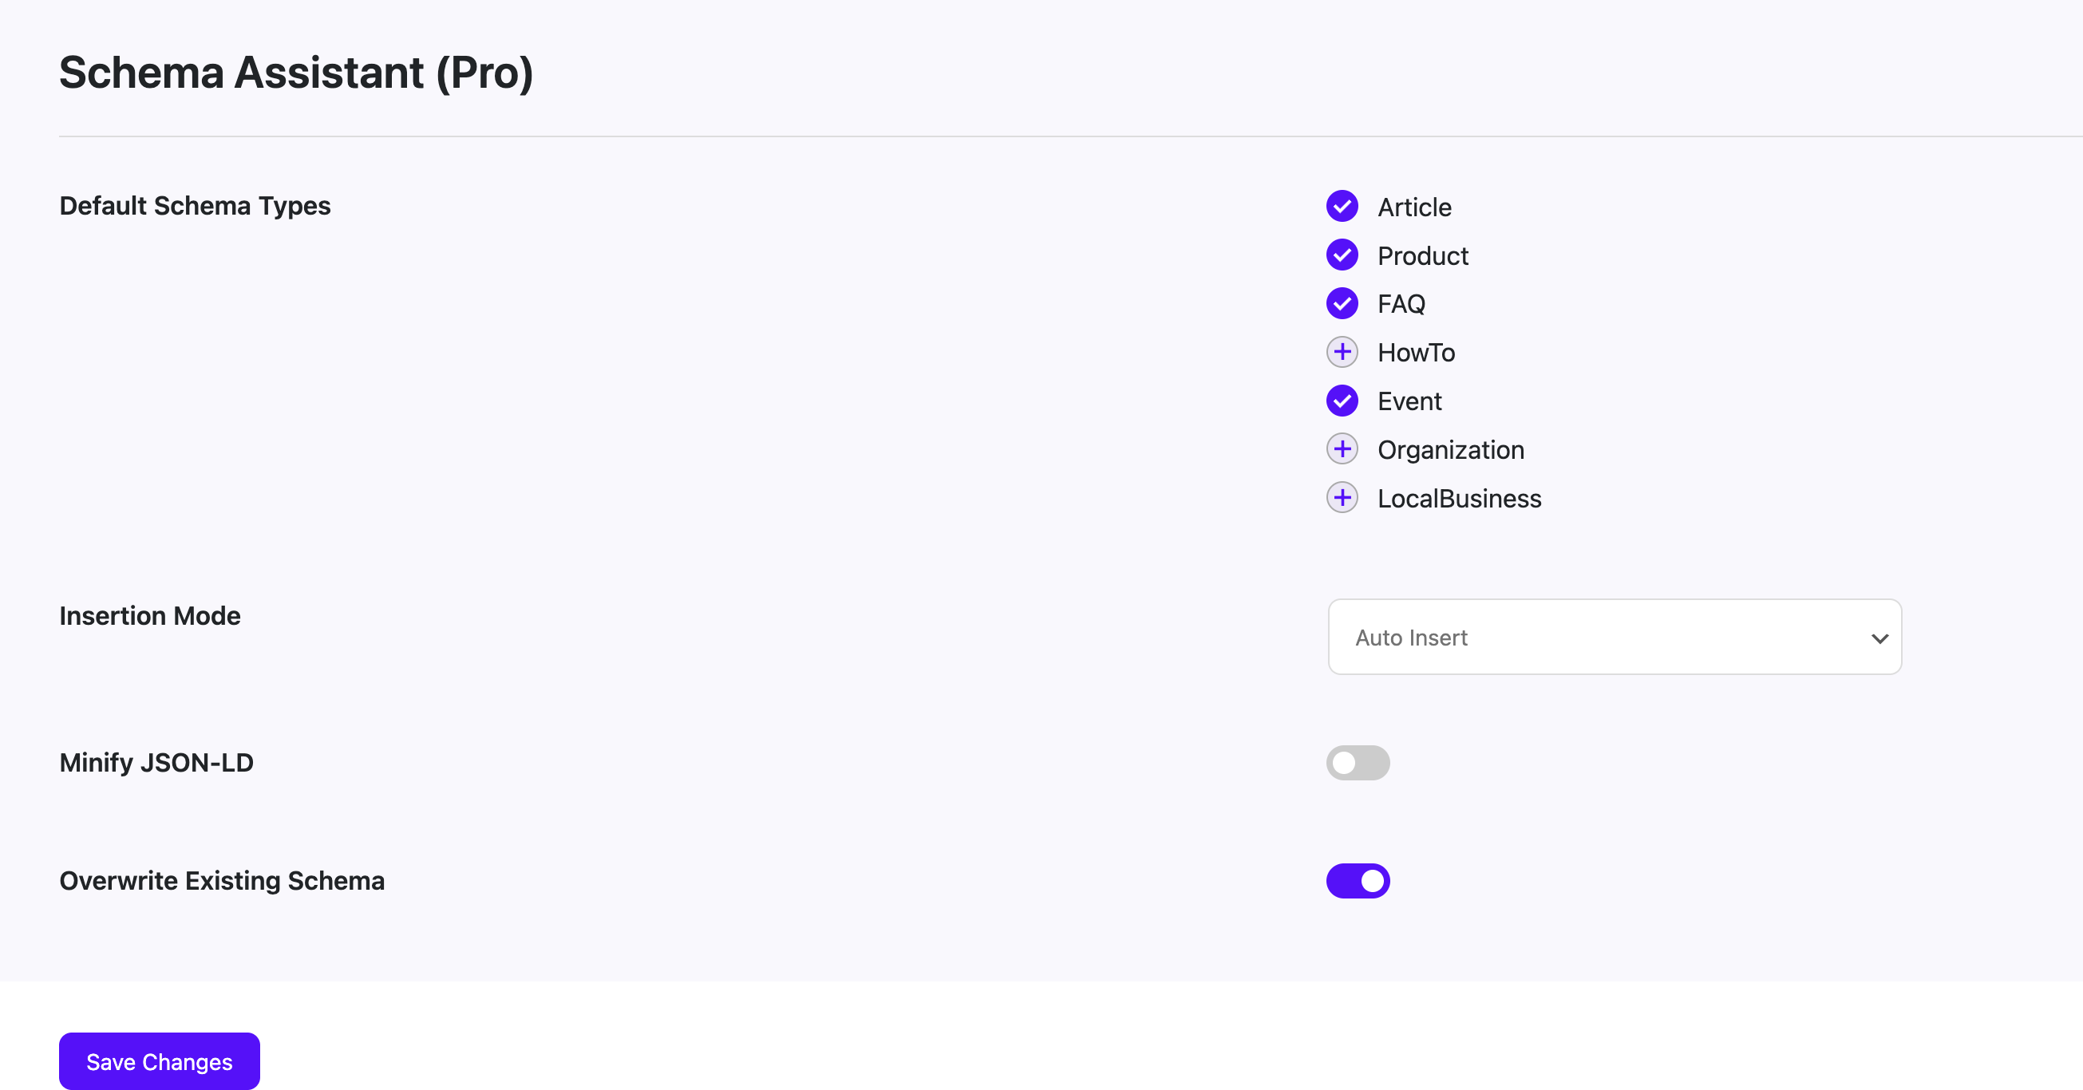
Task: Click the checkmark icon beside Event
Action: click(x=1342, y=401)
